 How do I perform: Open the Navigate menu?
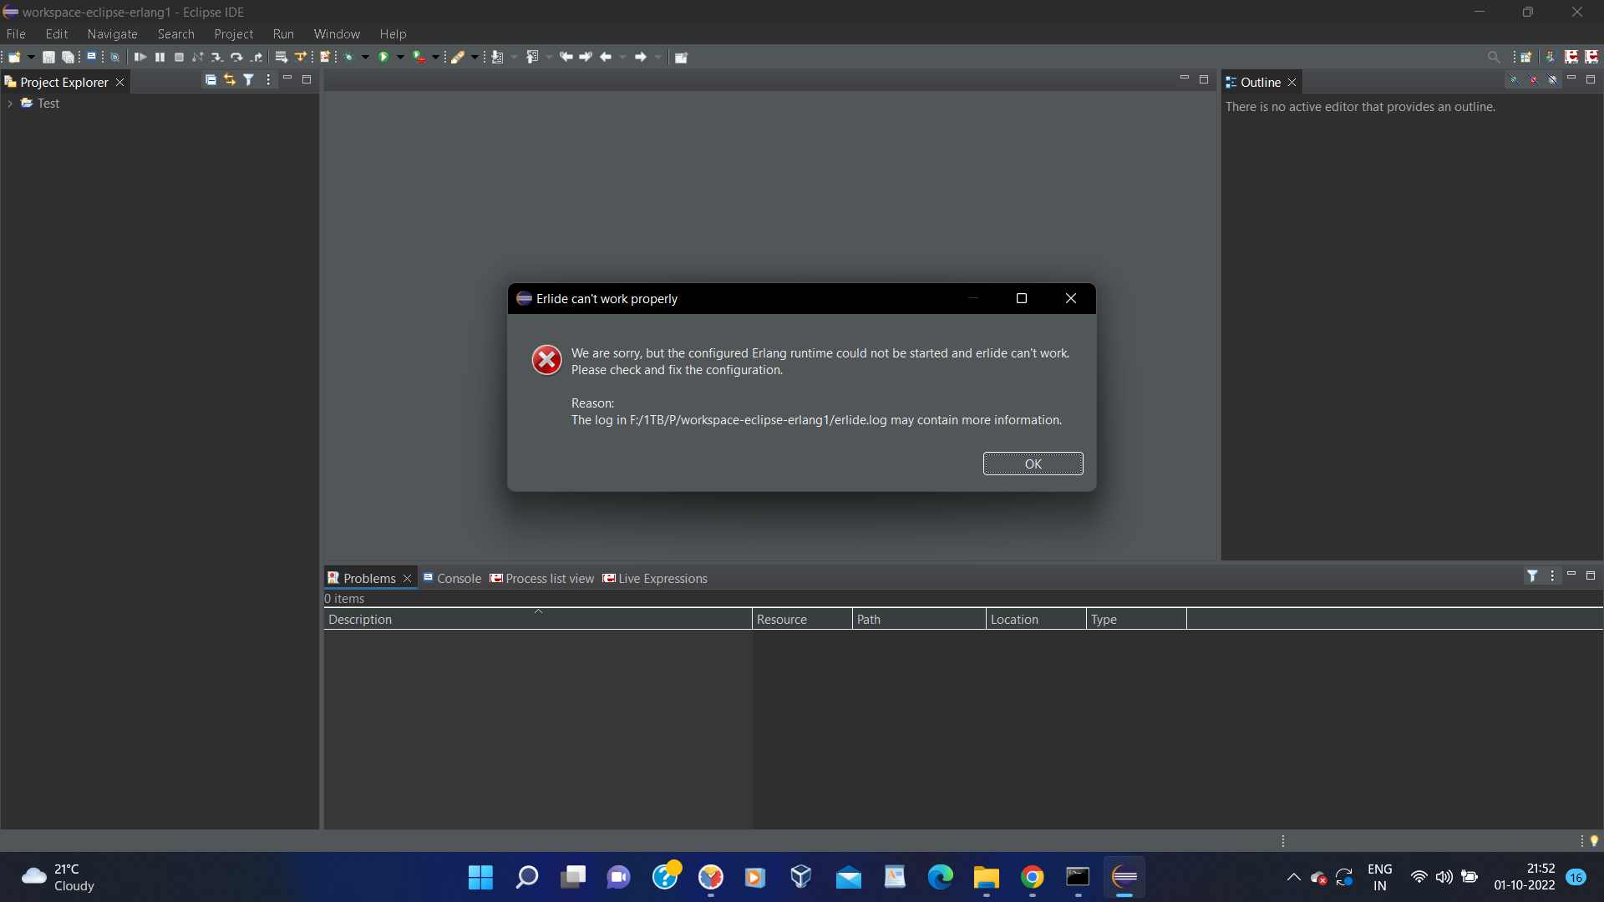point(112,34)
